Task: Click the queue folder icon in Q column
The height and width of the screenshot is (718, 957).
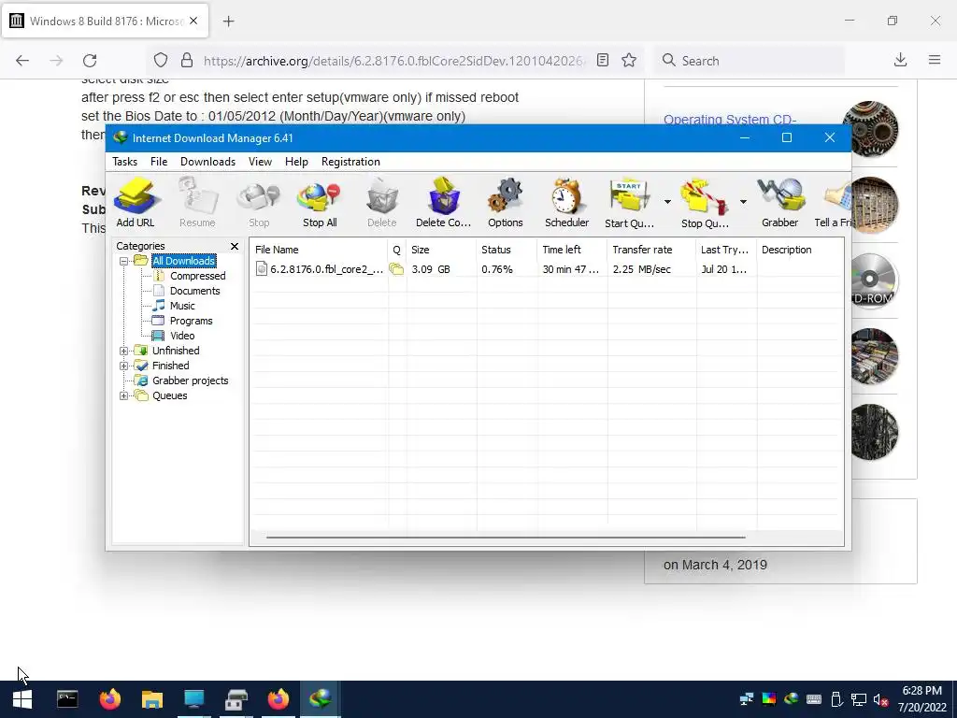Action: pos(396,269)
